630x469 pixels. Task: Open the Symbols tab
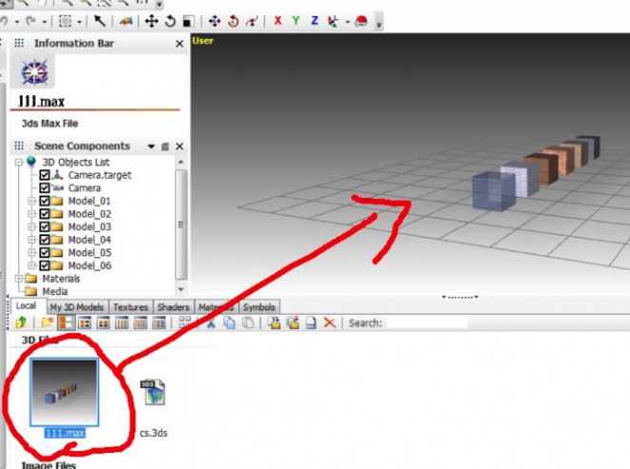[x=259, y=307]
